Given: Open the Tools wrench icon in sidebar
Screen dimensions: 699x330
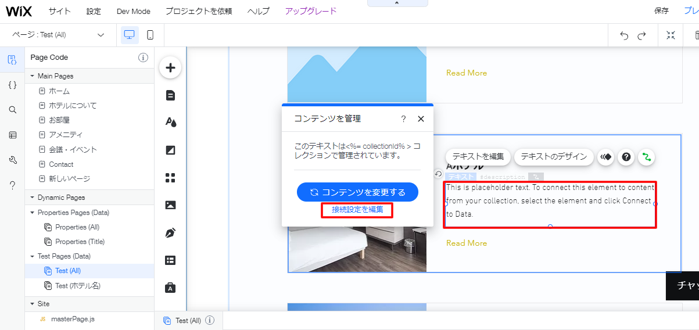Looking at the screenshot, I should (x=12, y=160).
